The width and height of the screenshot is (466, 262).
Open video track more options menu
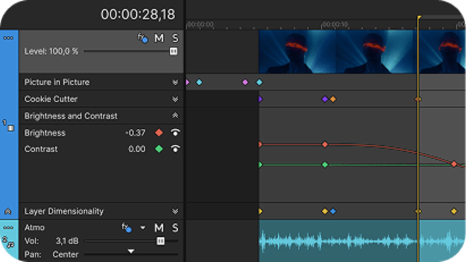(8, 38)
